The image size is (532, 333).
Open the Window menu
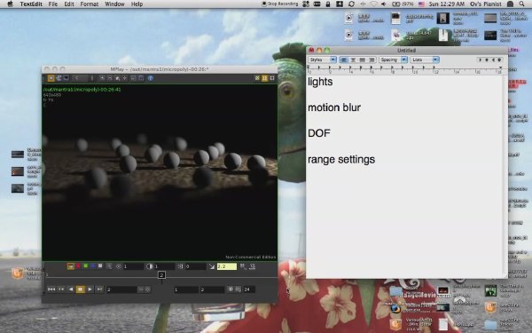click(x=114, y=4)
